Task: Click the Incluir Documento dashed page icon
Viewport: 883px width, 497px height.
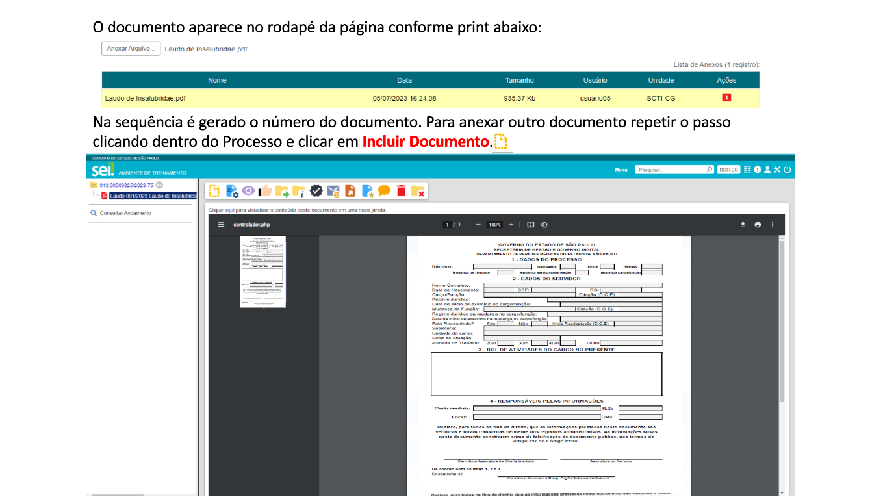Action: pyautogui.click(x=214, y=190)
